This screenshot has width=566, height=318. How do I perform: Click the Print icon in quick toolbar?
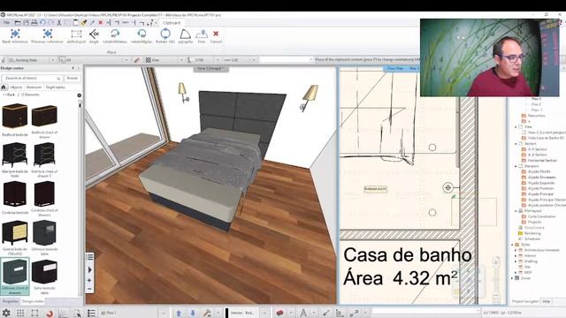click(34, 23)
